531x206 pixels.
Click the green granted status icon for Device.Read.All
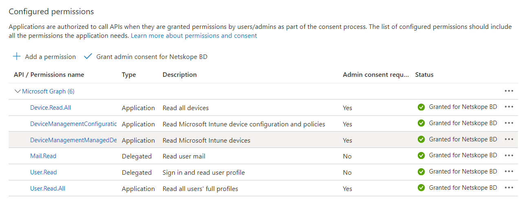tap(421, 107)
